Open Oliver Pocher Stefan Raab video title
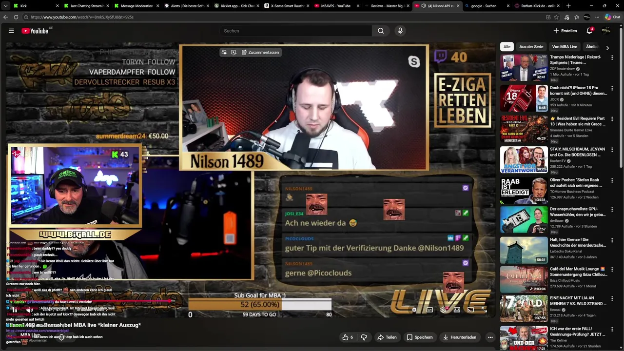Image resolution: width=624 pixels, height=351 pixels. click(577, 183)
